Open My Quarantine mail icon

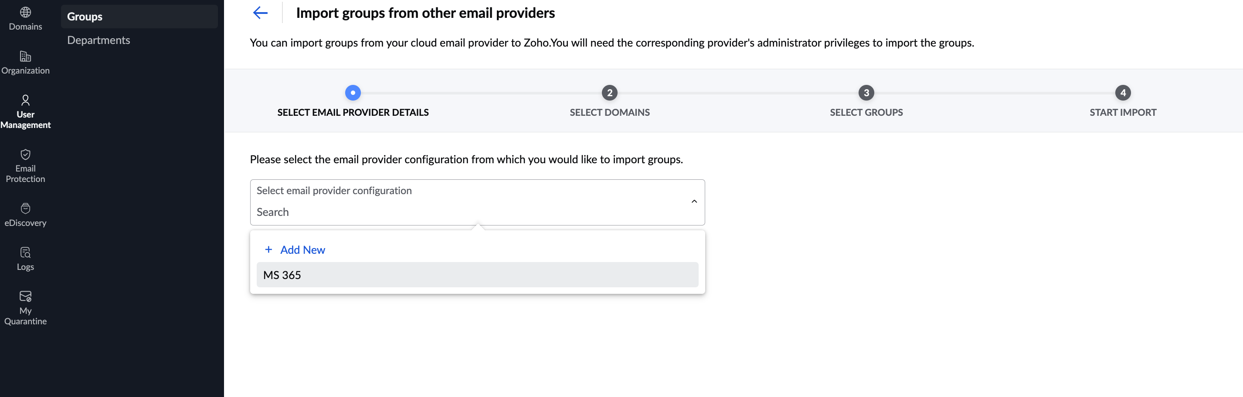(x=25, y=296)
